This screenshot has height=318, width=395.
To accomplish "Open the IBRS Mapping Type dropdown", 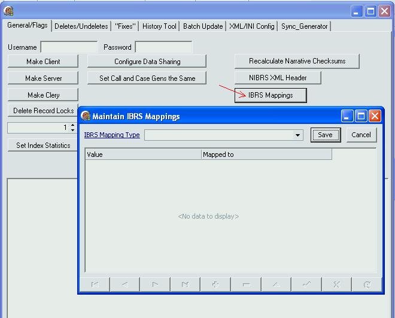I will pos(298,135).
